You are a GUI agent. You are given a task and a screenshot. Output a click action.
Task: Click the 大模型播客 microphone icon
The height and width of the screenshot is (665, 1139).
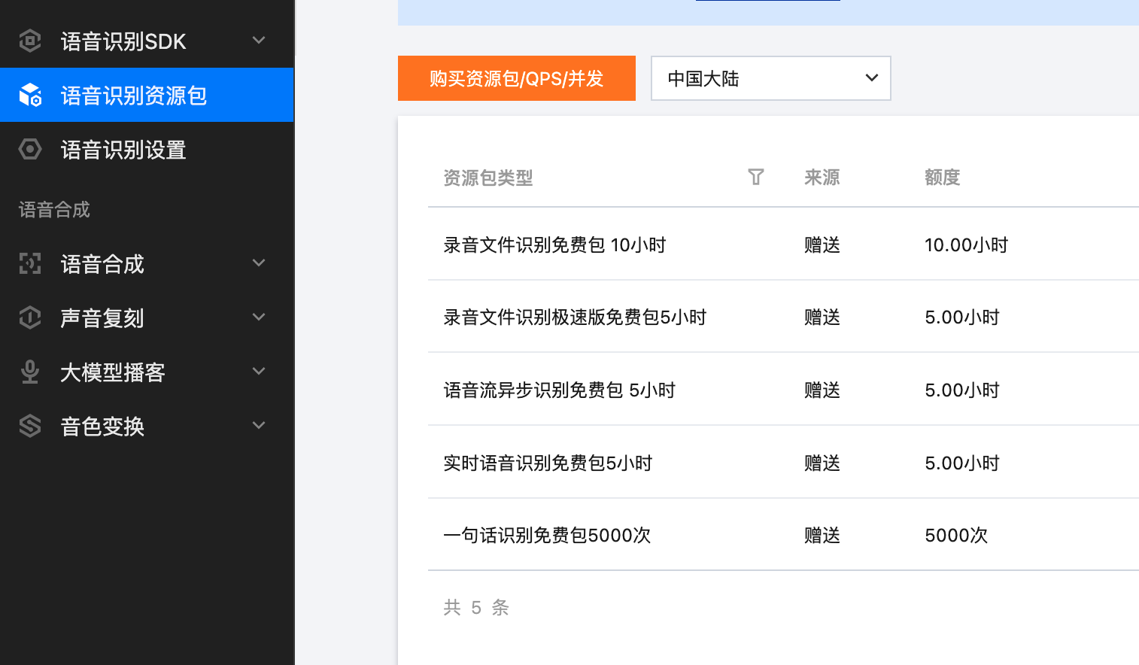[29, 372]
